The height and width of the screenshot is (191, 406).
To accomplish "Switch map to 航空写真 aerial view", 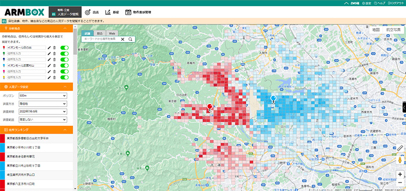I will pyautogui.click(x=393, y=30).
